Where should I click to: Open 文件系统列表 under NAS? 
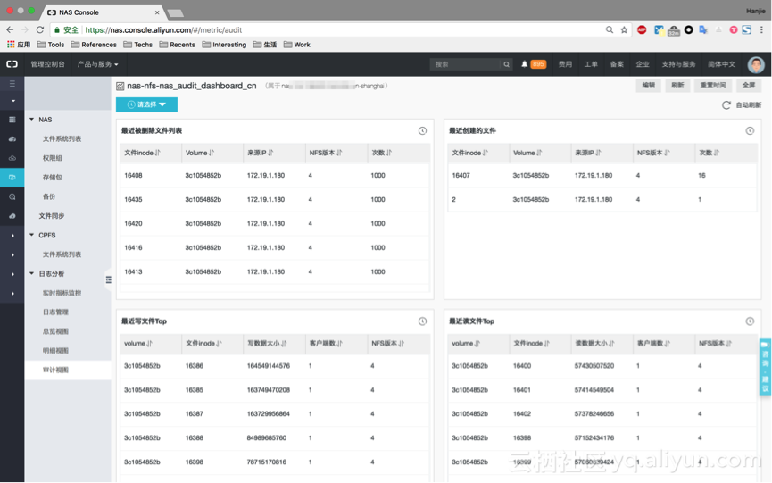point(62,139)
